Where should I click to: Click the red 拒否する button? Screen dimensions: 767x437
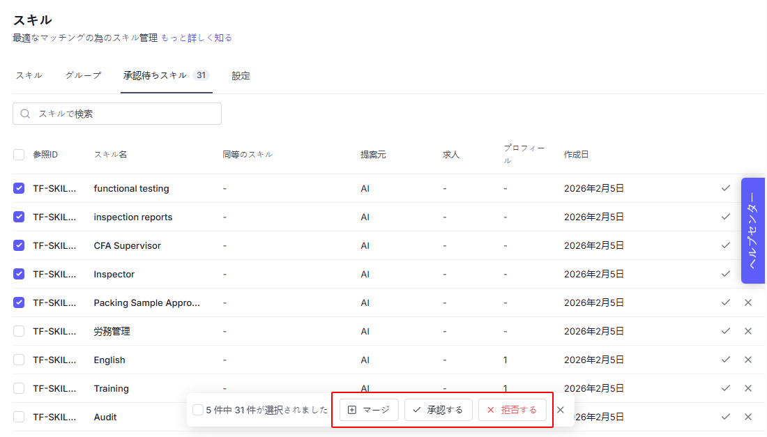pyautogui.click(x=512, y=410)
